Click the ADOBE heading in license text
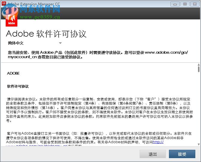Screen dimensions: 201x162 [x=13, y=73]
